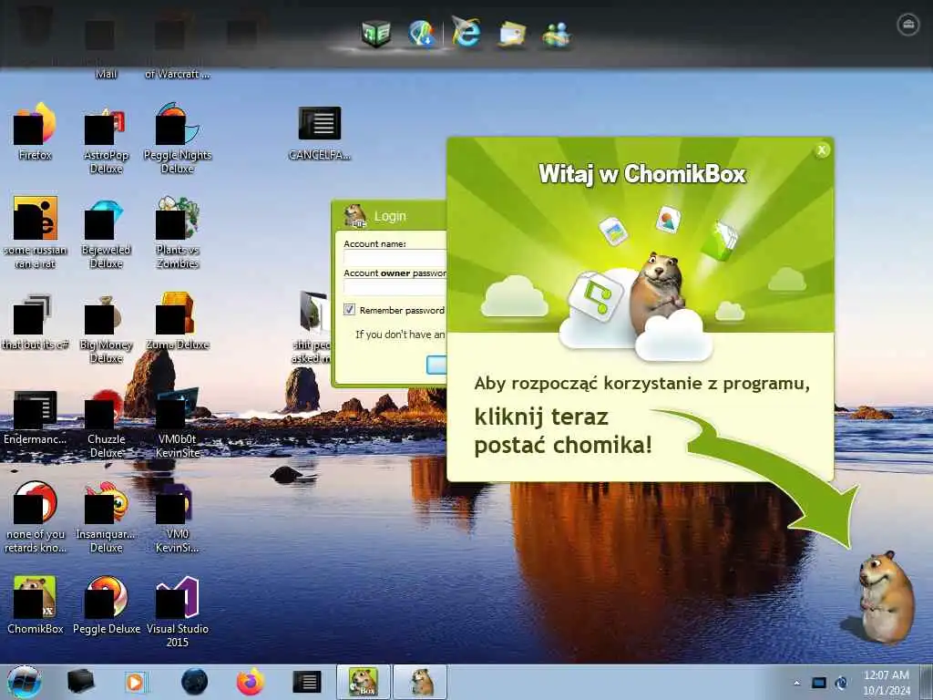Viewport: 933px width, 700px height.
Task: Launch Plants vs Zombies shortcut
Action: [178, 232]
